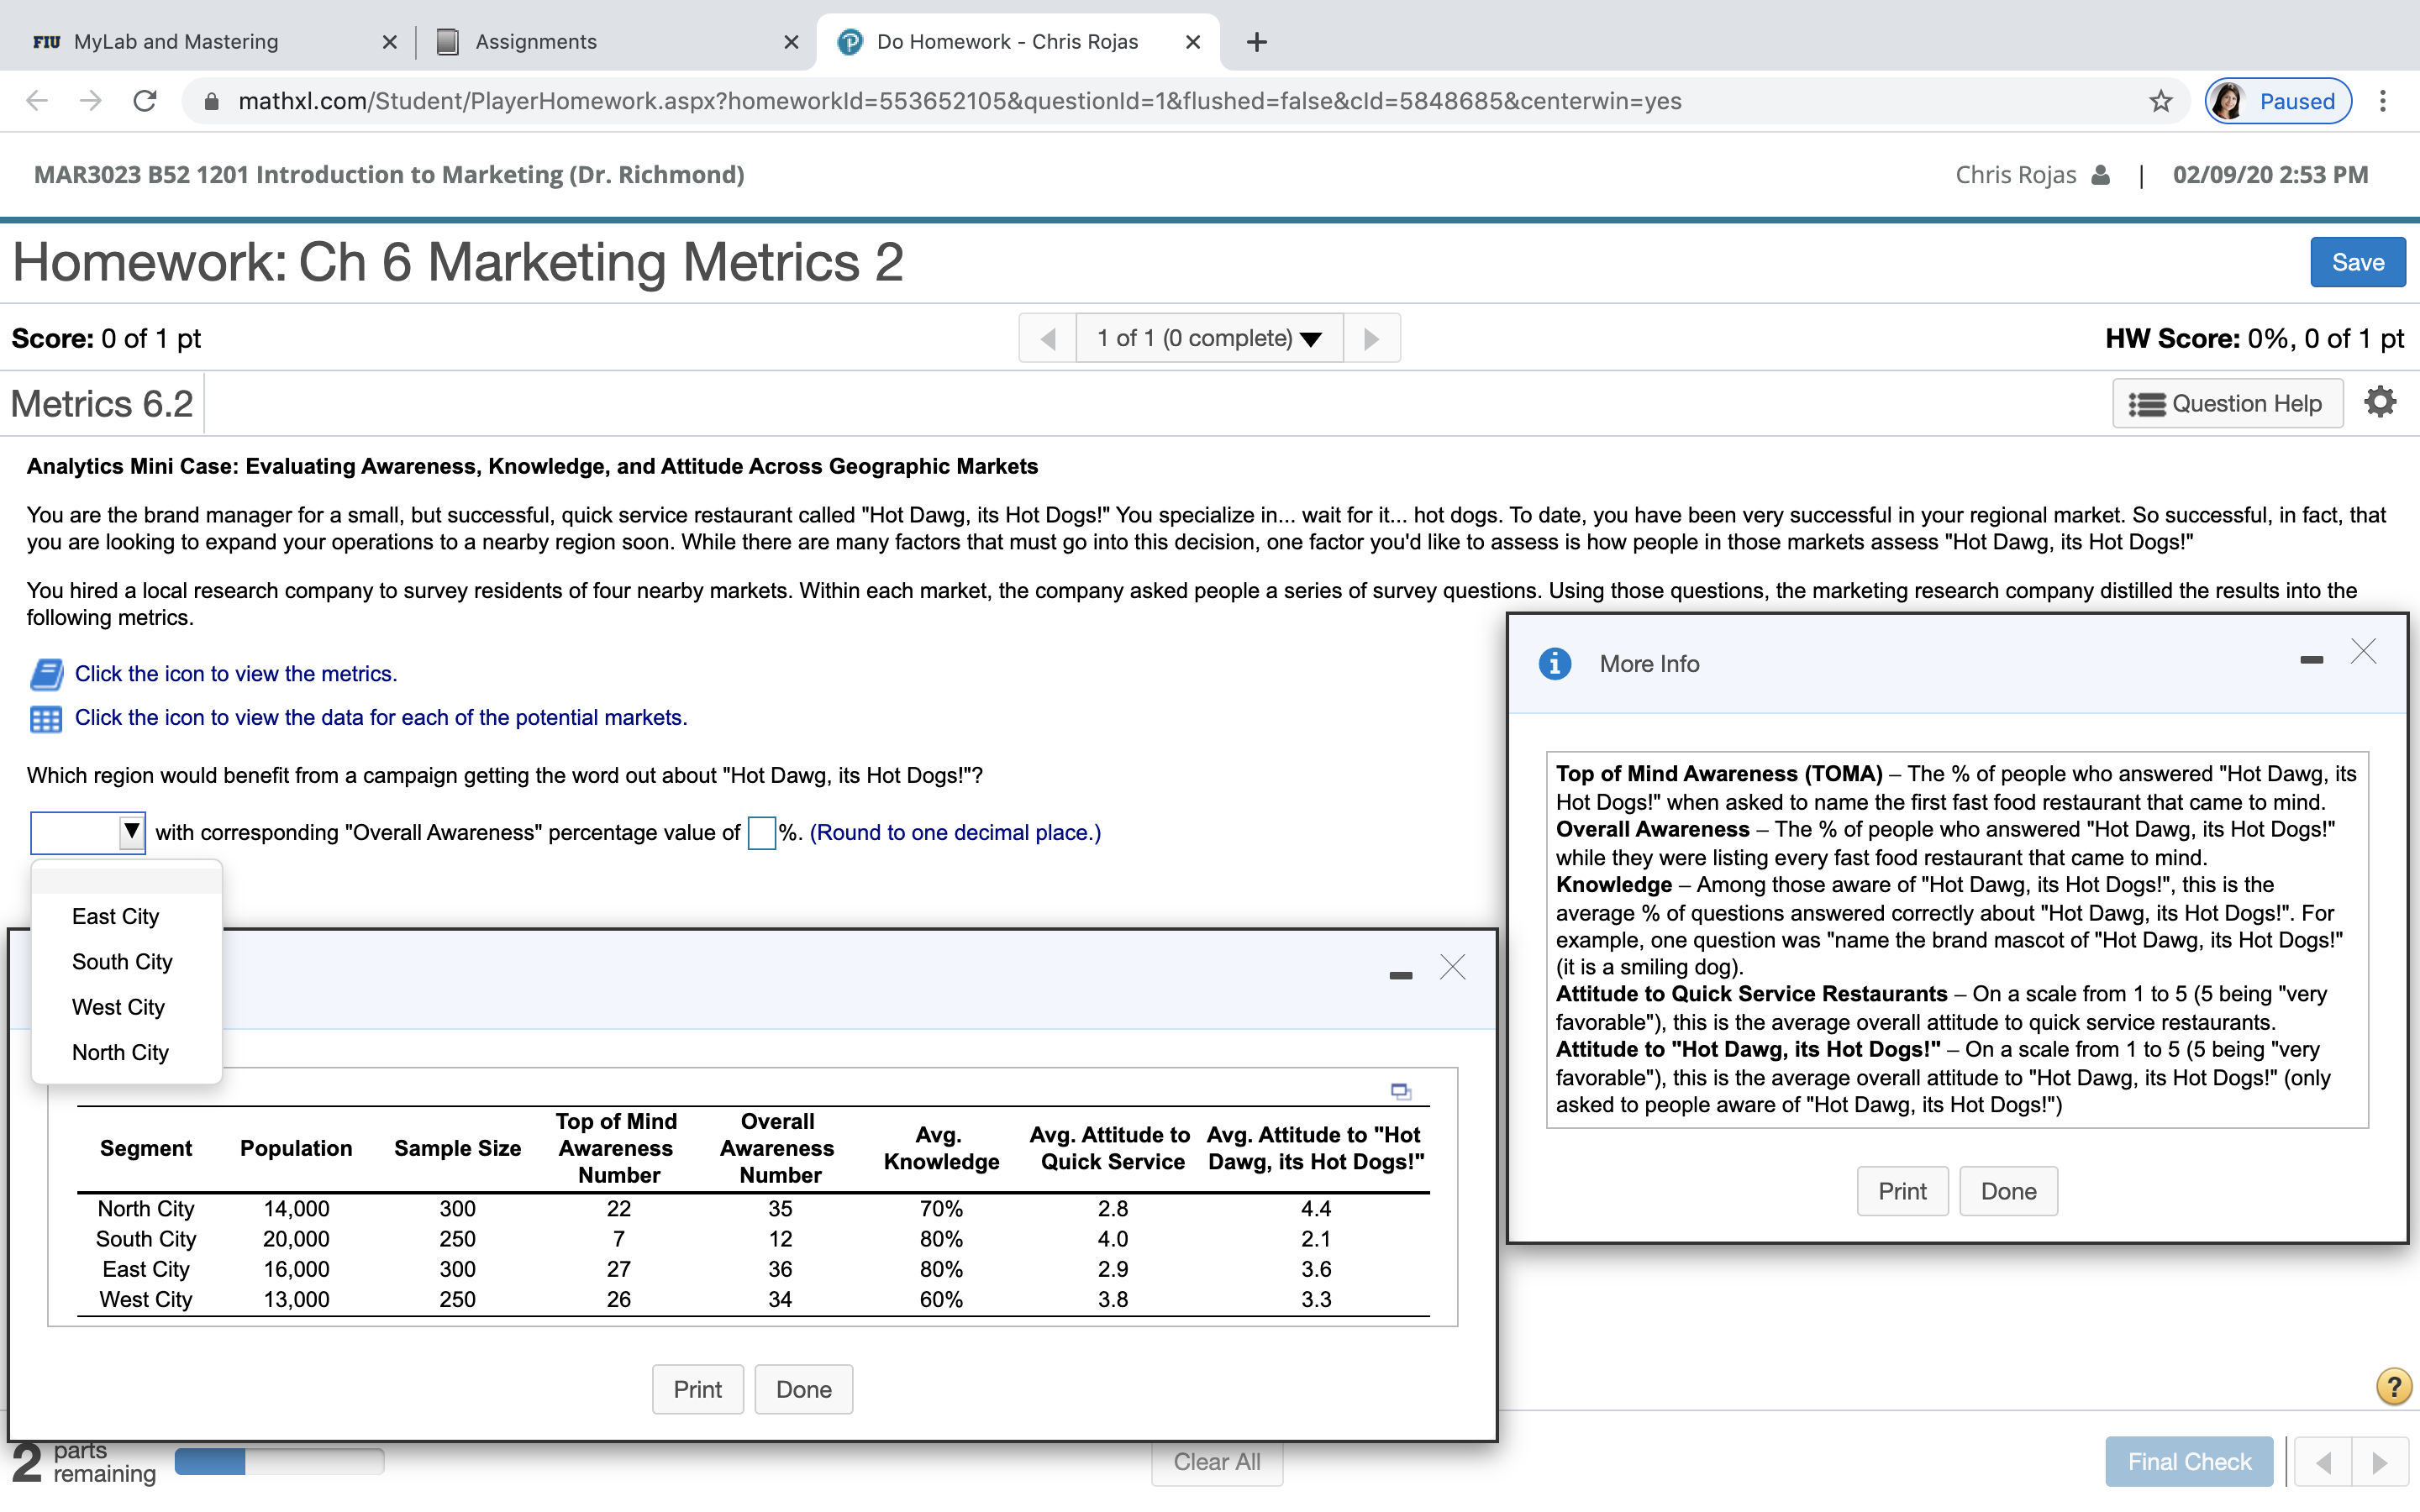Viewport: 2420px width, 1512px height.
Task: Minimize the More Info dialog
Action: (2311, 659)
